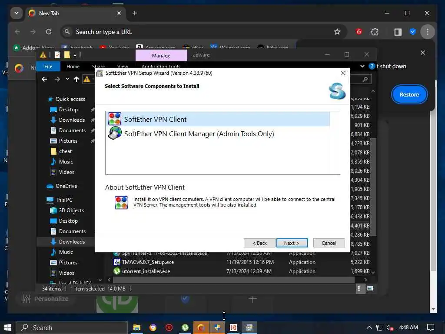Viewport: 445px width, 334px height.
Task: Click the Explorer vertical scrollbar
Action: click(374, 187)
